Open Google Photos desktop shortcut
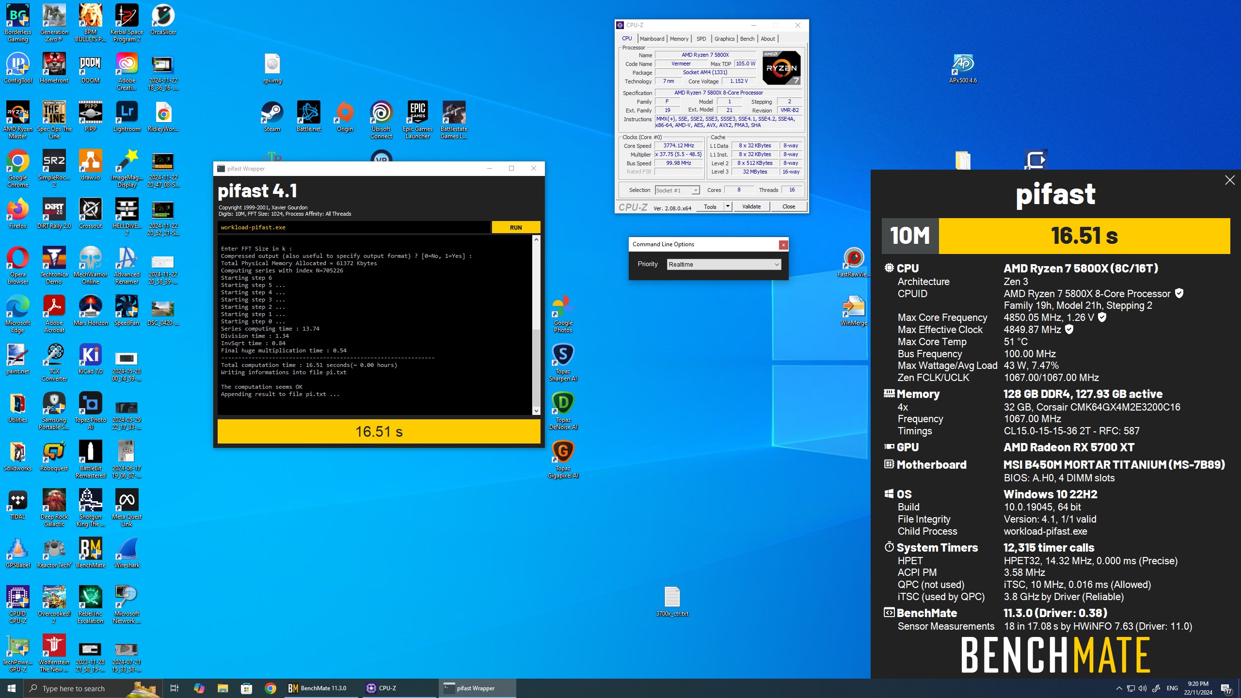 click(563, 314)
